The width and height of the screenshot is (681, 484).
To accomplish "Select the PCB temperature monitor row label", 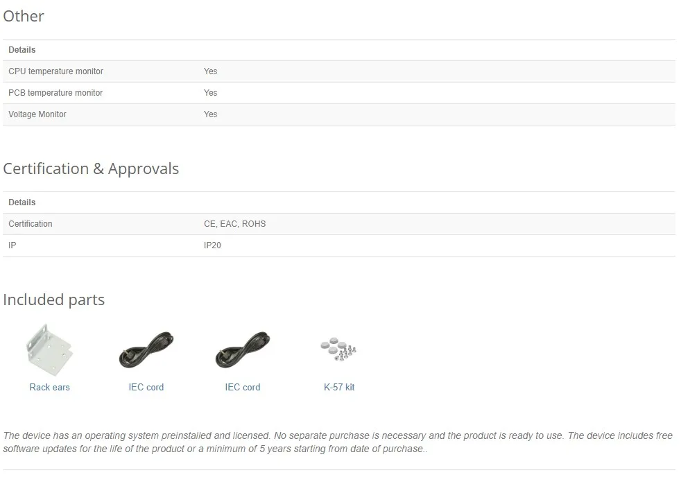I will 55,93.
